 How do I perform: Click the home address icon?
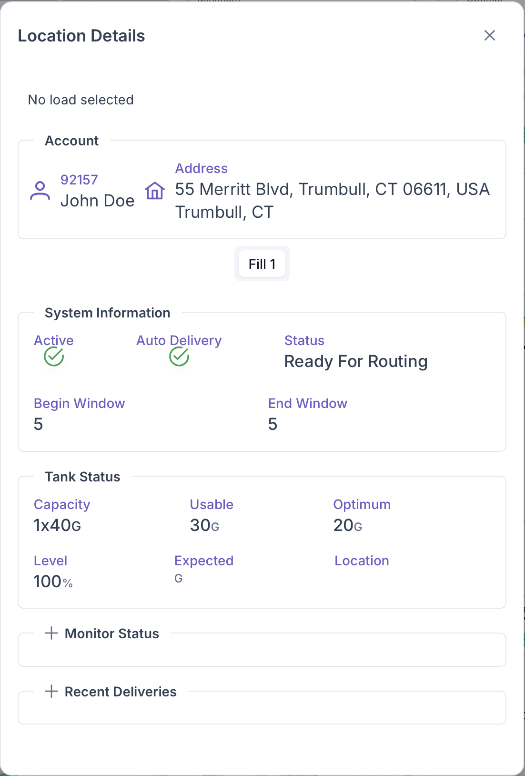tap(155, 191)
